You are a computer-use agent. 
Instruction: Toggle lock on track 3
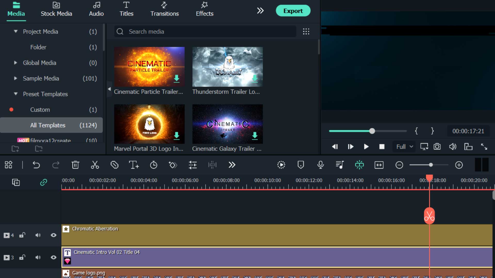pos(22,257)
